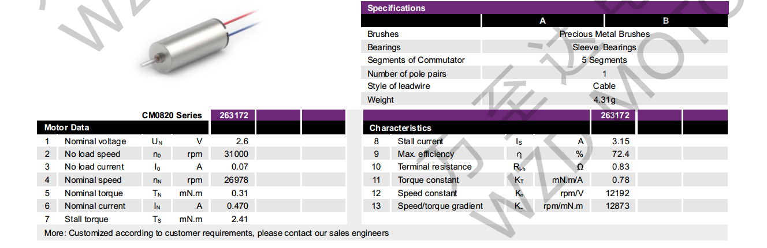Screen dimensions: 767x248
Task: Click the Stall torque row label
Action: pyautogui.click(x=87, y=219)
